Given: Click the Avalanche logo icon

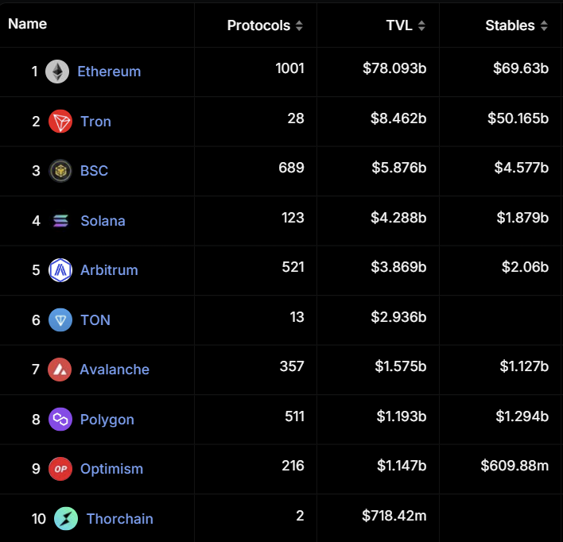Looking at the screenshot, I should (x=60, y=370).
